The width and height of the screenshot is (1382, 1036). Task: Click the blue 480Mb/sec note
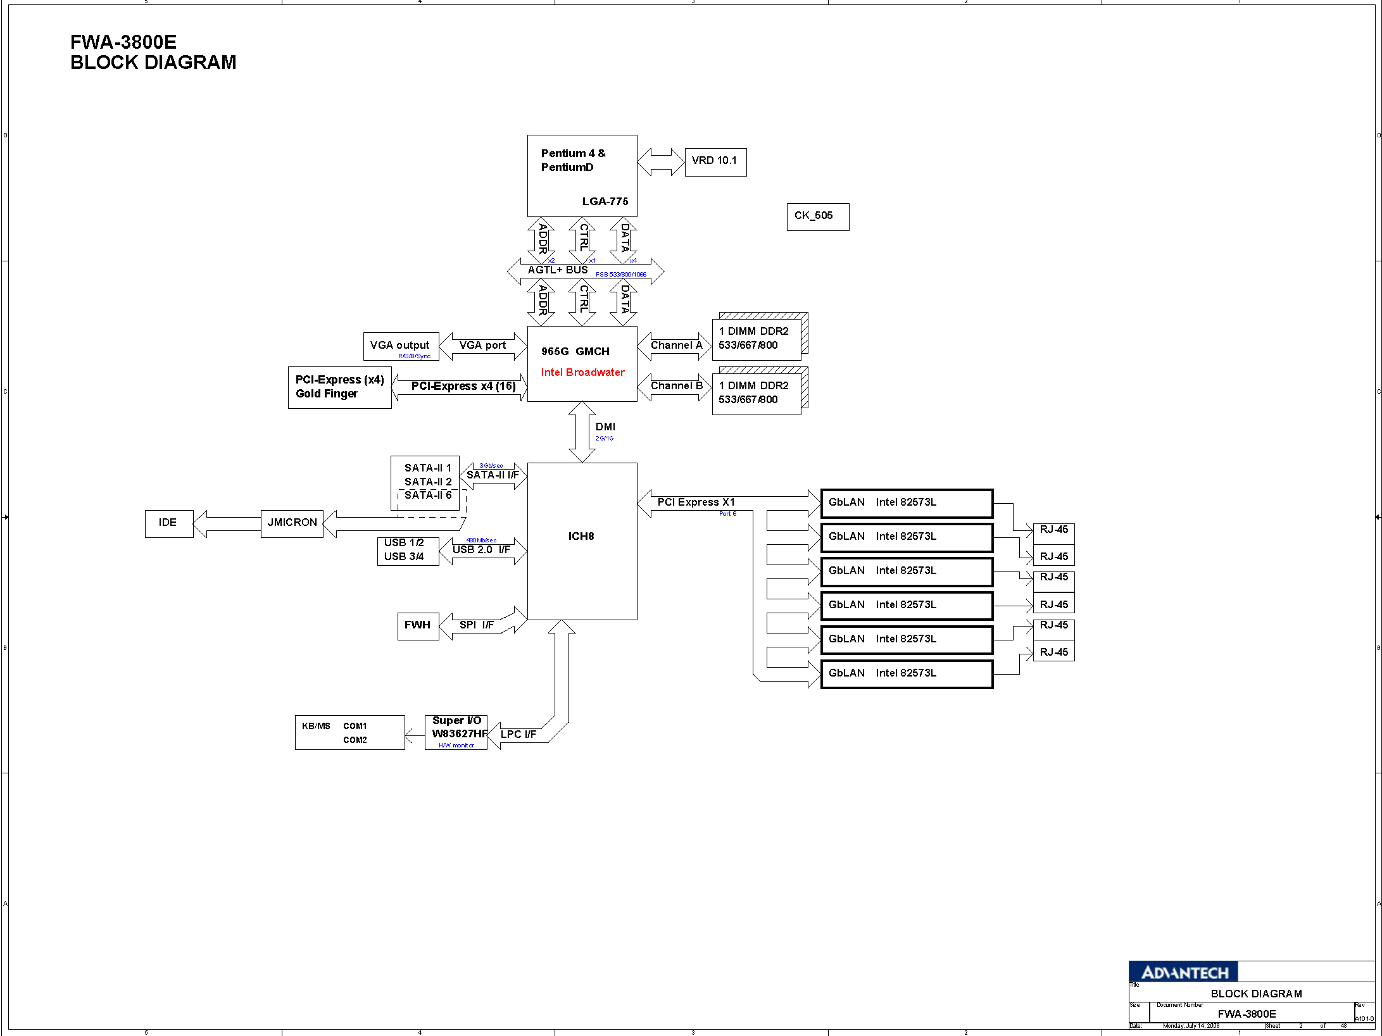tap(481, 540)
